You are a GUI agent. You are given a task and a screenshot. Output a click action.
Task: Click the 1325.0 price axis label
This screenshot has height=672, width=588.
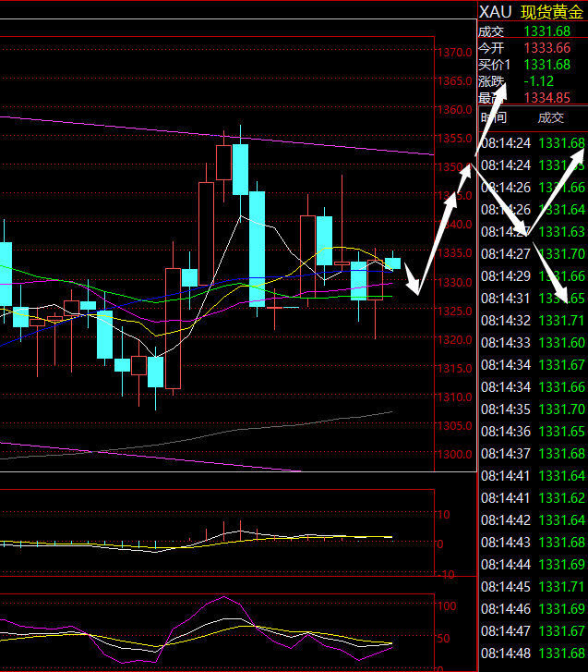(455, 311)
